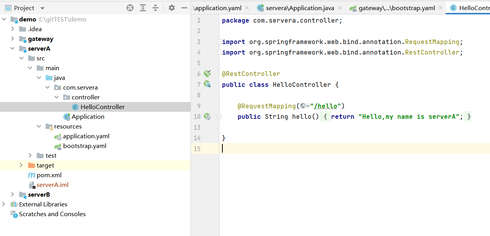The width and height of the screenshot is (490, 236).
Task: Click the package declaration on line 1
Action: 282,21
